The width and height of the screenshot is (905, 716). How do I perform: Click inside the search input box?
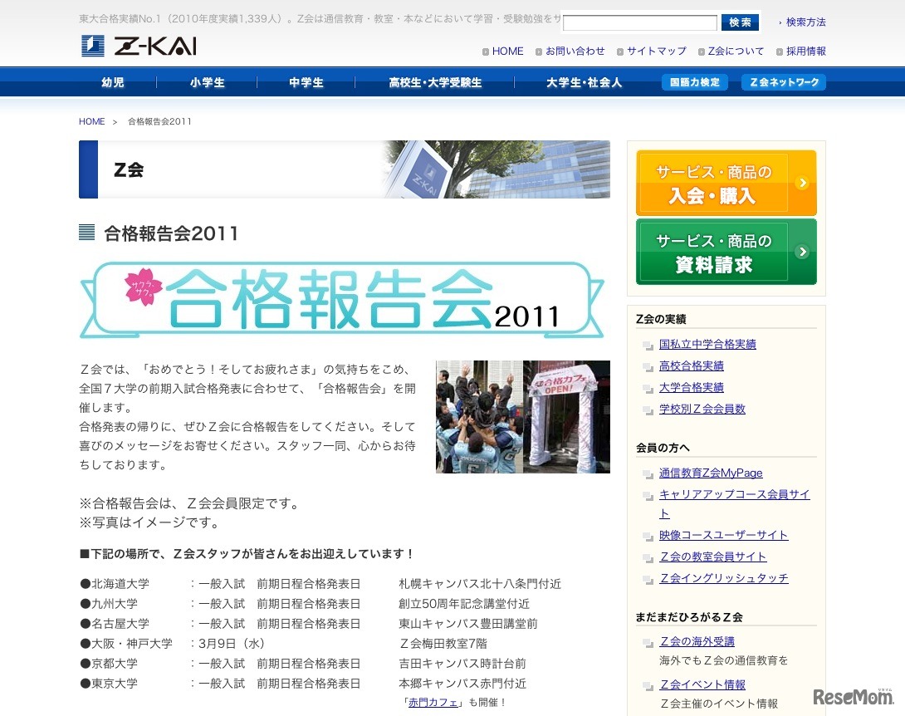(640, 22)
